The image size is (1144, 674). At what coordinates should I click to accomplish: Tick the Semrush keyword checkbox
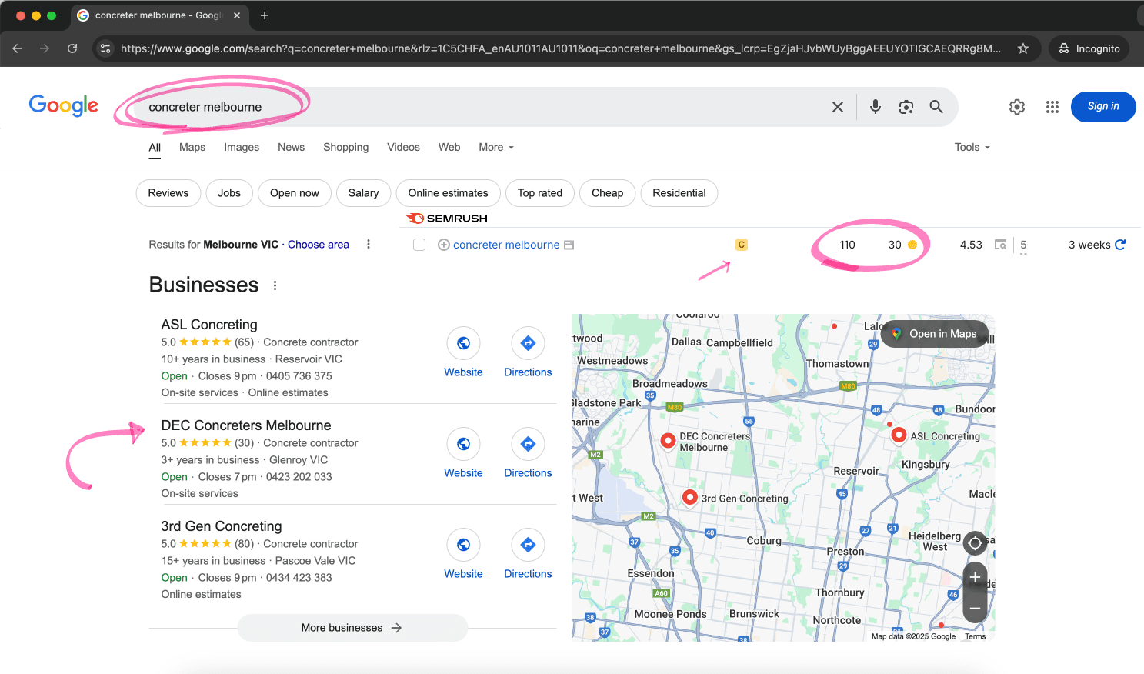[x=419, y=245]
